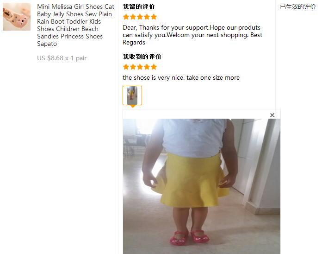Close the enlarged review photo with the X
The width and height of the screenshot is (334, 254).
(x=272, y=115)
